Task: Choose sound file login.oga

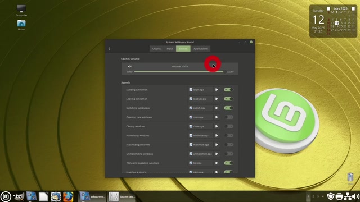Action: click(x=201, y=90)
